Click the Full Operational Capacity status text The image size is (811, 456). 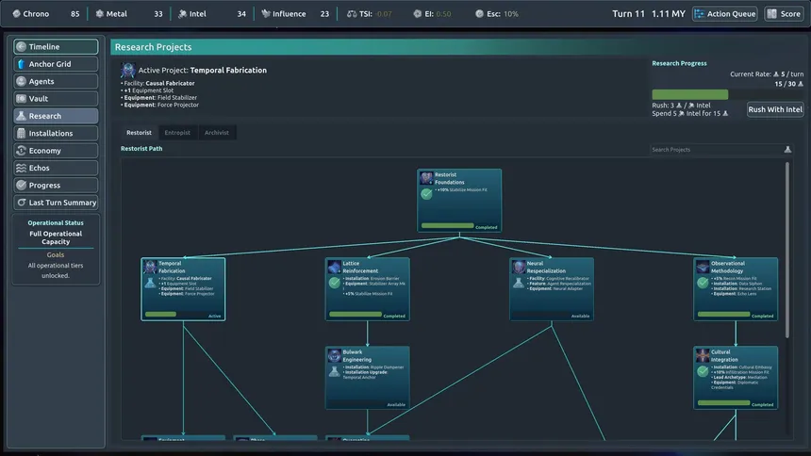56,237
